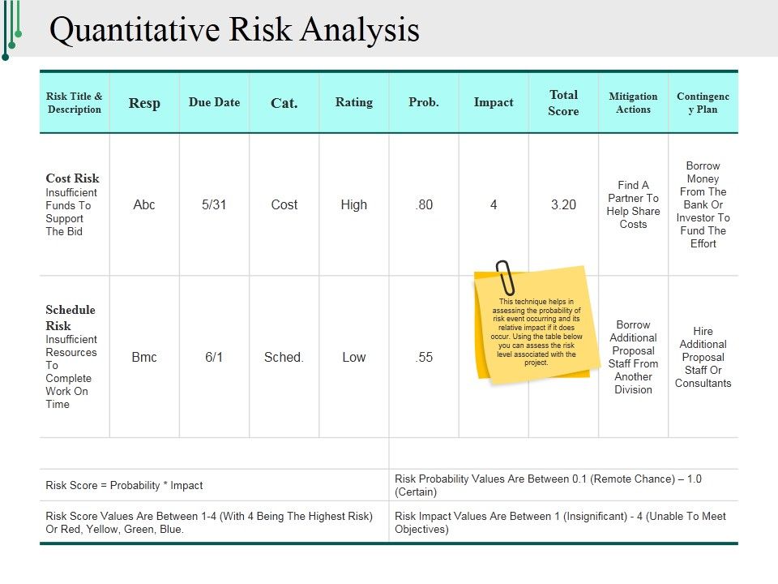778x584 pixels.
Task: Click the Resp column value Abc
Action: [x=144, y=204]
